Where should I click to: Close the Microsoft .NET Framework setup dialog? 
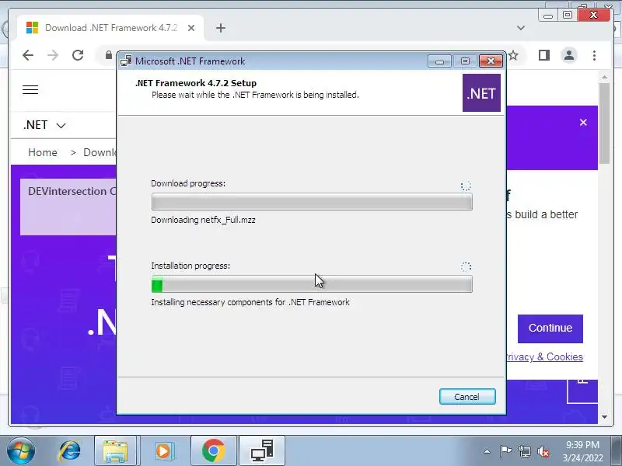pos(491,61)
